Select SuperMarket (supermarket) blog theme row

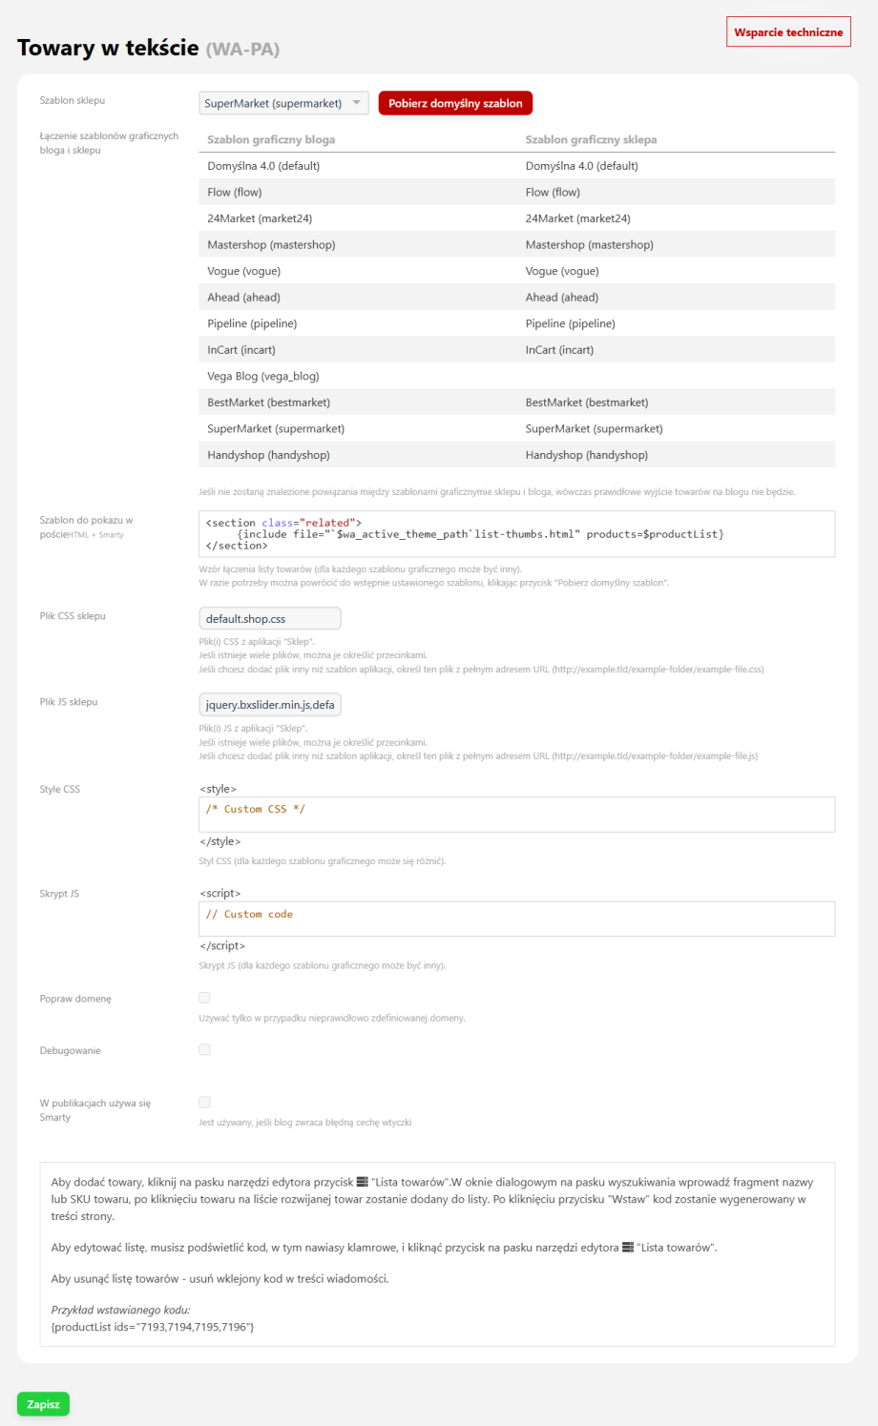coord(276,428)
